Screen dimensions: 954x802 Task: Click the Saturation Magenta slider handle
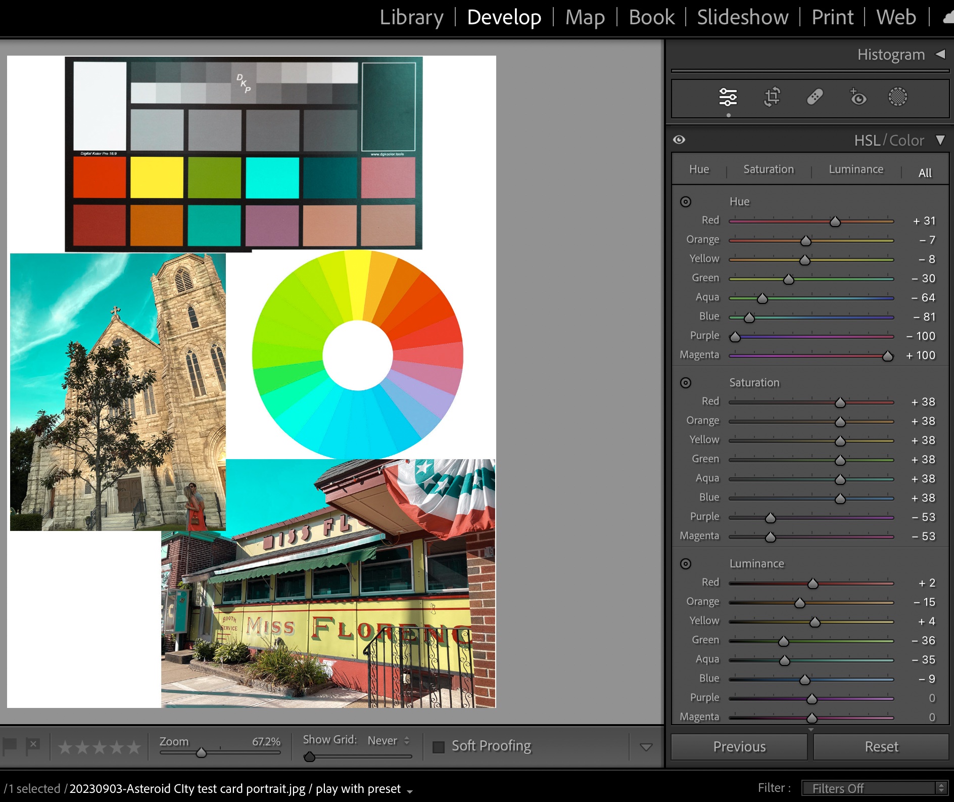click(771, 537)
